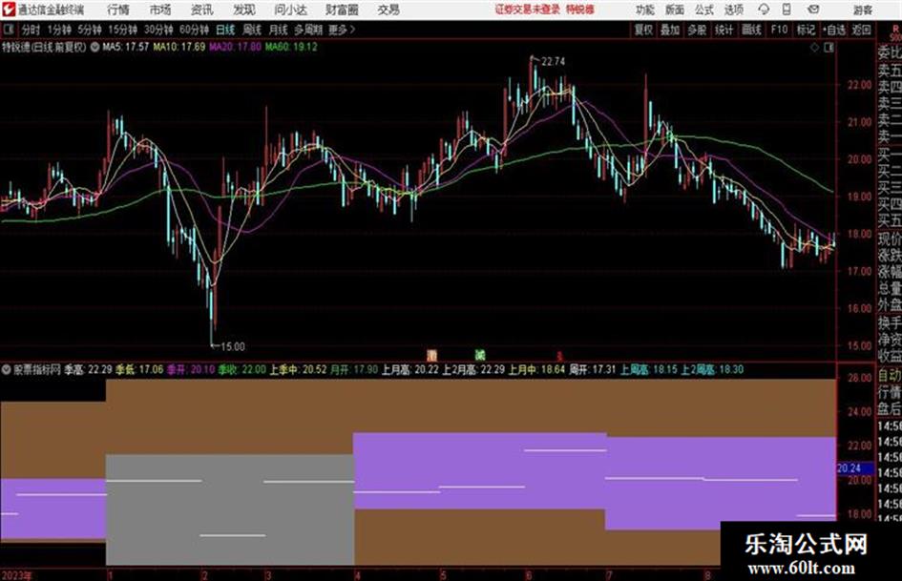Open F10 company info

point(779,30)
